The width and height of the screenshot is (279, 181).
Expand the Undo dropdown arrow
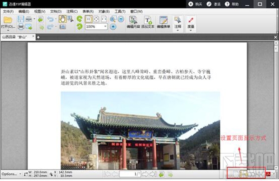tap(56, 19)
